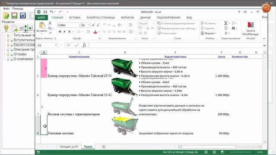The height and width of the screenshot is (155, 276).
Task: Open the Формат cells dropdown
Action: [x=208, y=33]
